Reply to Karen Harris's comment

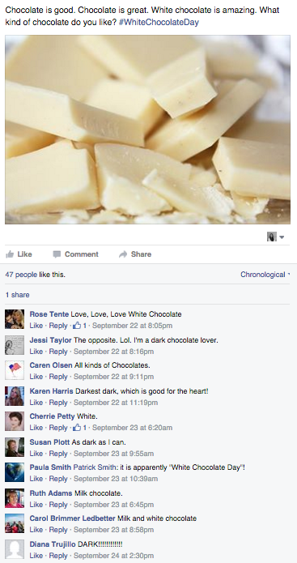pos(58,403)
